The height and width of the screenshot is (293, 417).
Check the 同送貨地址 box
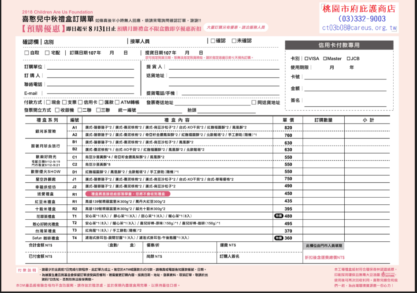[254, 102]
